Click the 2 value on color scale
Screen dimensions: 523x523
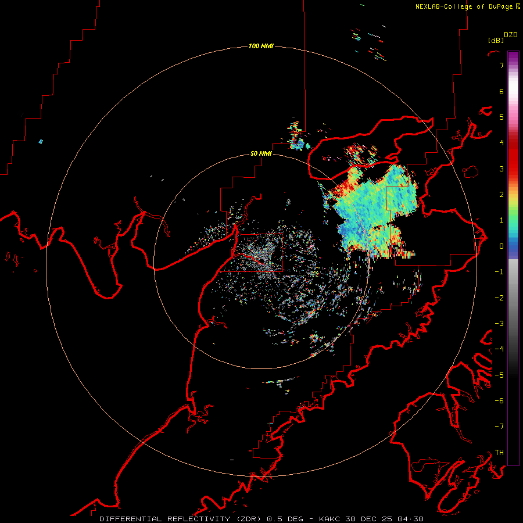pos(501,195)
